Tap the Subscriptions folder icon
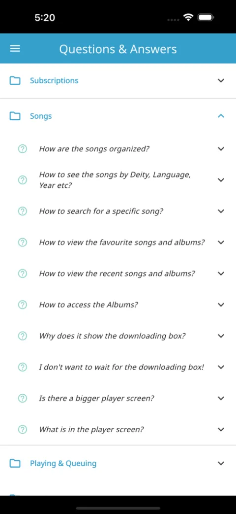 point(15,81)
